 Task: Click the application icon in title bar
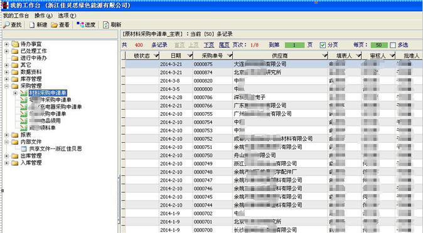coord(4,5)
